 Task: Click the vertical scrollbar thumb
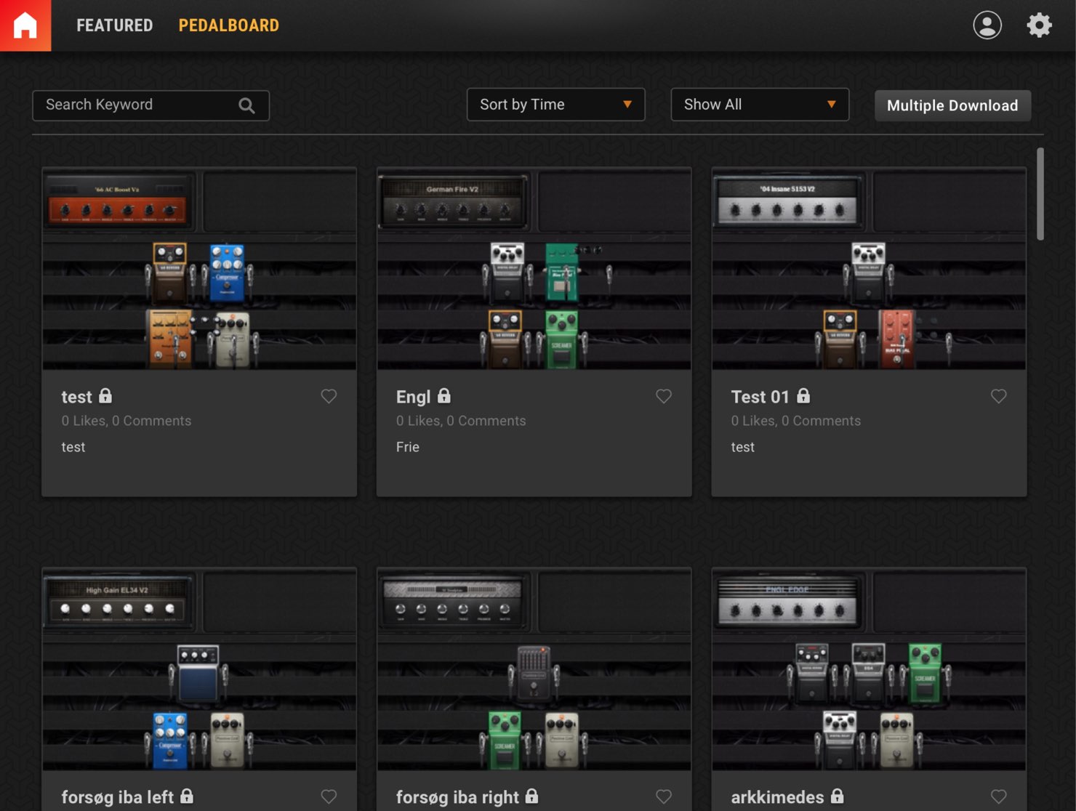pos(1040,194)
